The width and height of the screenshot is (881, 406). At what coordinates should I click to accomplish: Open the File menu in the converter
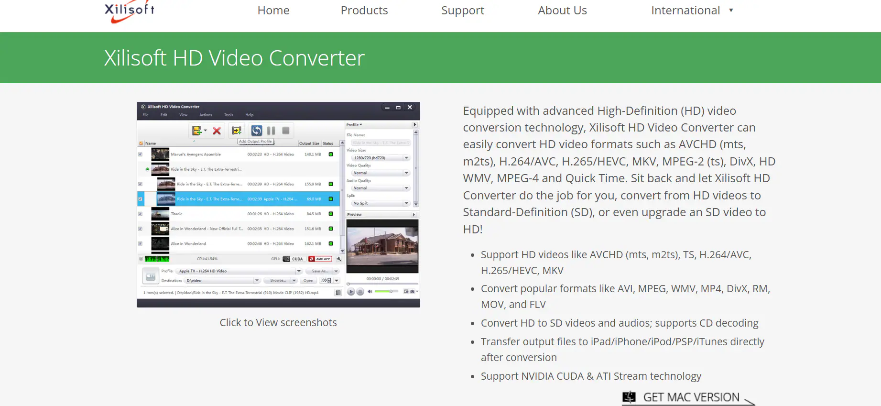click(x=146, y=115)
